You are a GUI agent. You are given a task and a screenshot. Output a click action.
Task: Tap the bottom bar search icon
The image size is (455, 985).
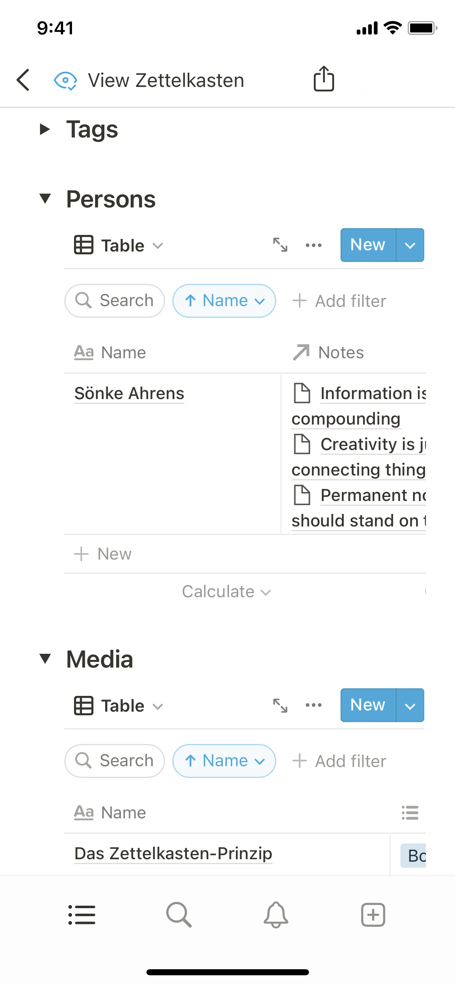179,915
